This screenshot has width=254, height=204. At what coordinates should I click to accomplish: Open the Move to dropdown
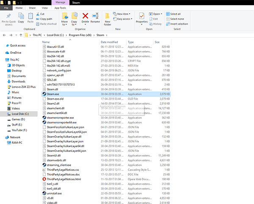pos(64,23)
